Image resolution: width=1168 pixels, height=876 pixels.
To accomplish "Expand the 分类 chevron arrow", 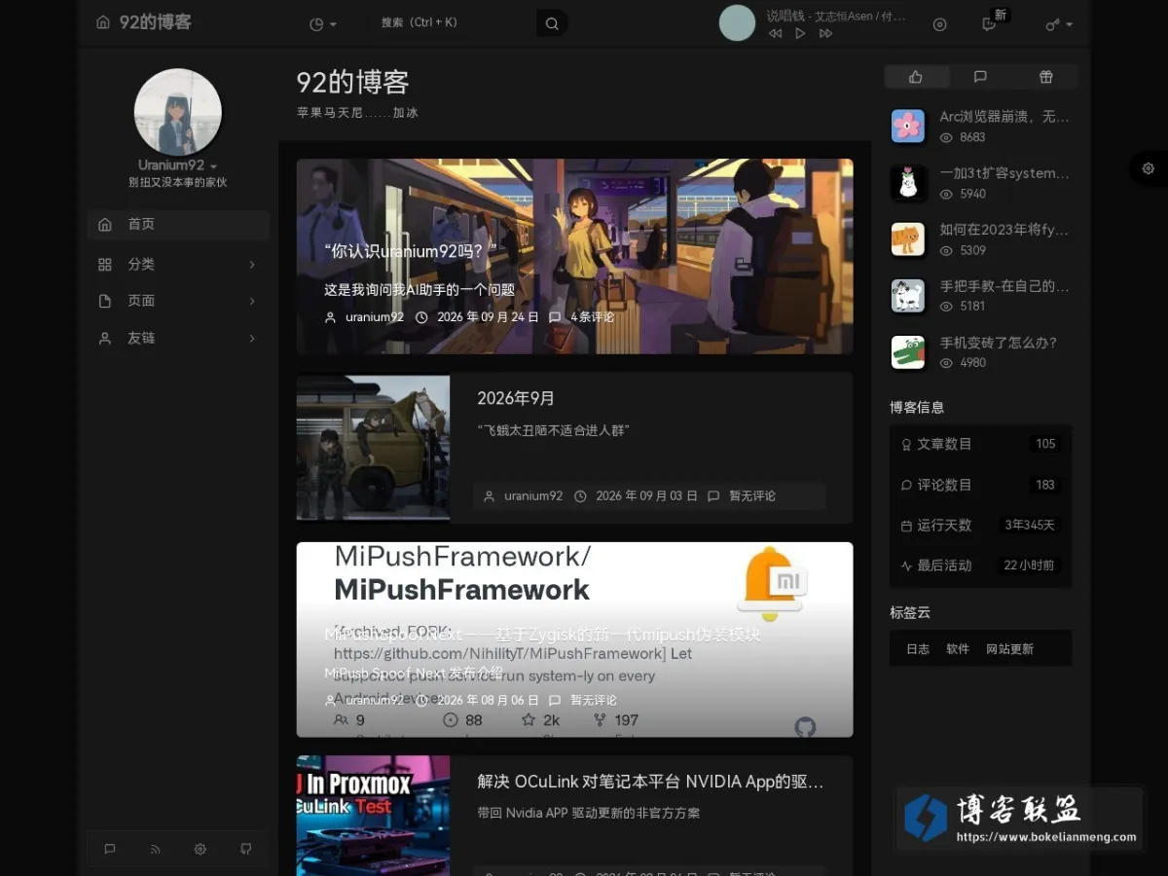I will (x=252, y=265).
